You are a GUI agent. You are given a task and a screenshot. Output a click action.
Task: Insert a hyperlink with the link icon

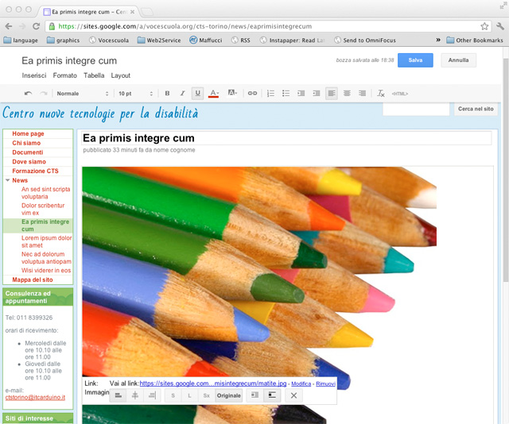click(252, 94)
